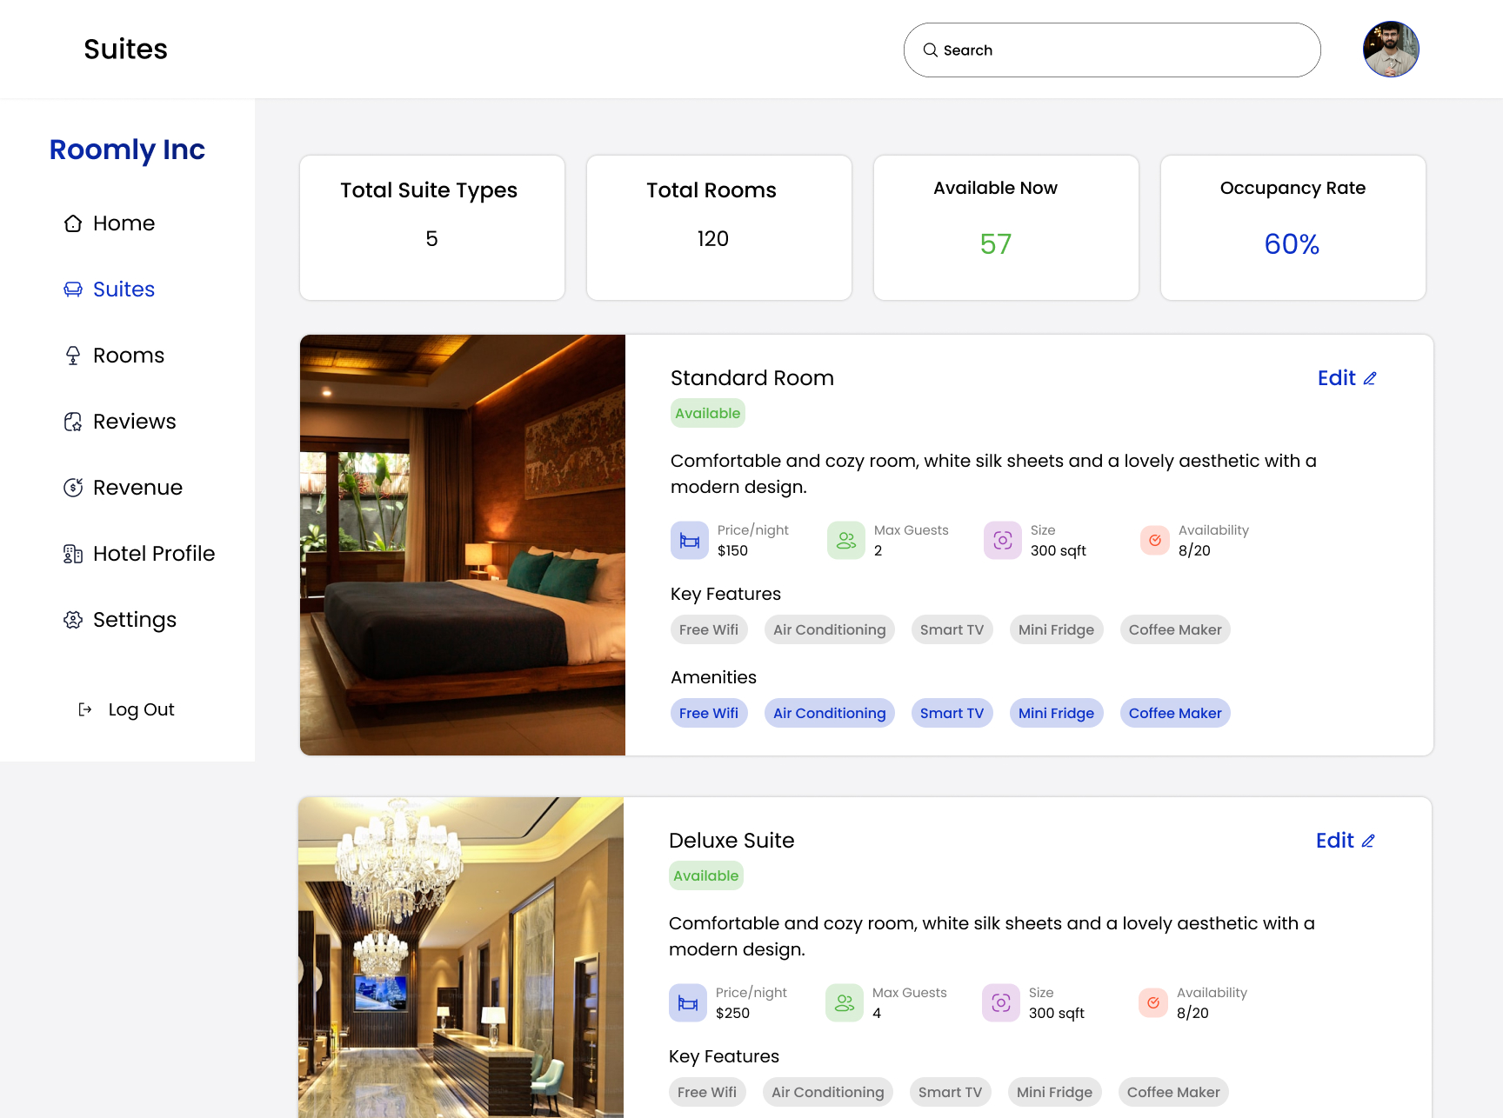
Task: Click the Log Out arrow icon
Action: (85, 709)
